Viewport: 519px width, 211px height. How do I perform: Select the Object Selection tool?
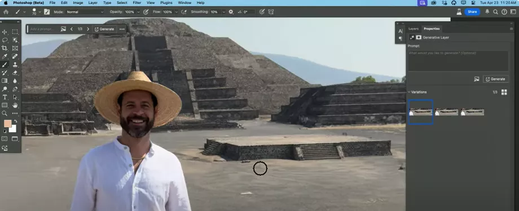(15, 40)
